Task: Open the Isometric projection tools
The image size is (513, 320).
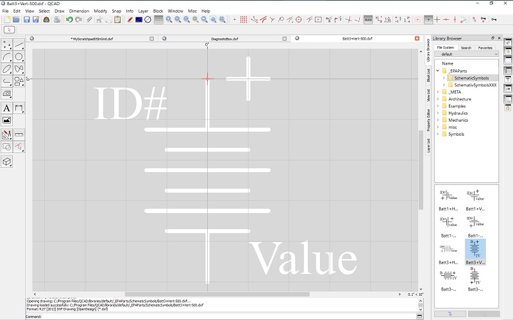Action: click(7, 162)
